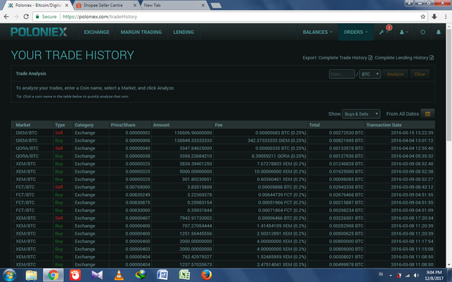Open File Explorer from taskbar

[x=31, y=275]
